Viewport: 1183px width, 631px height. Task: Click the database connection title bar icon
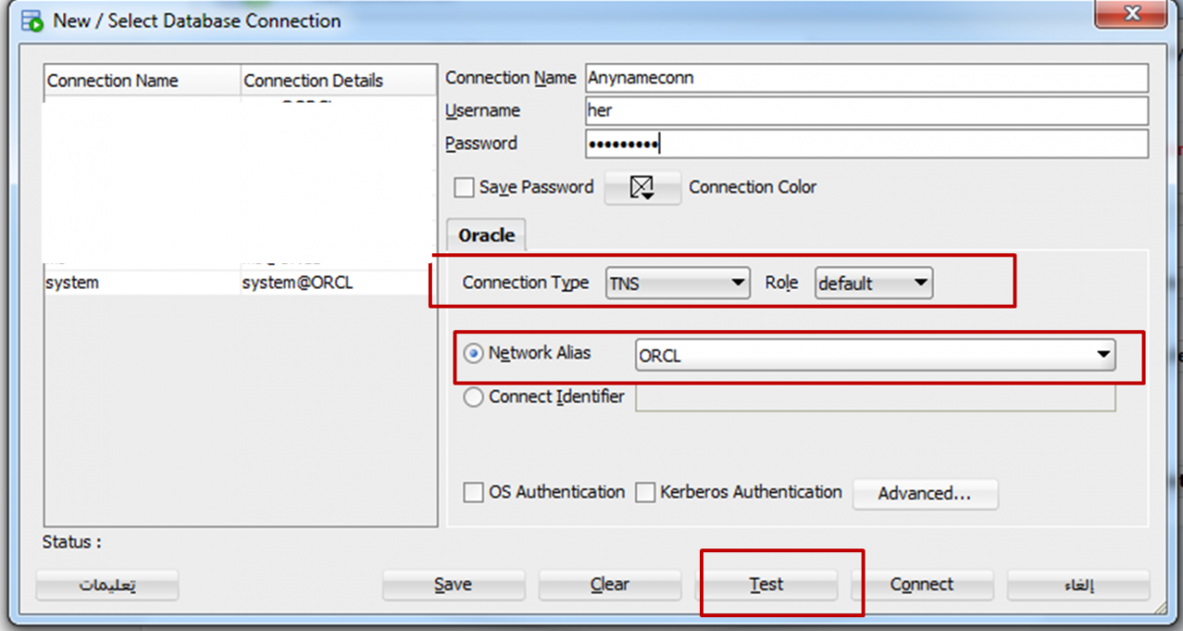click(32, 21)
